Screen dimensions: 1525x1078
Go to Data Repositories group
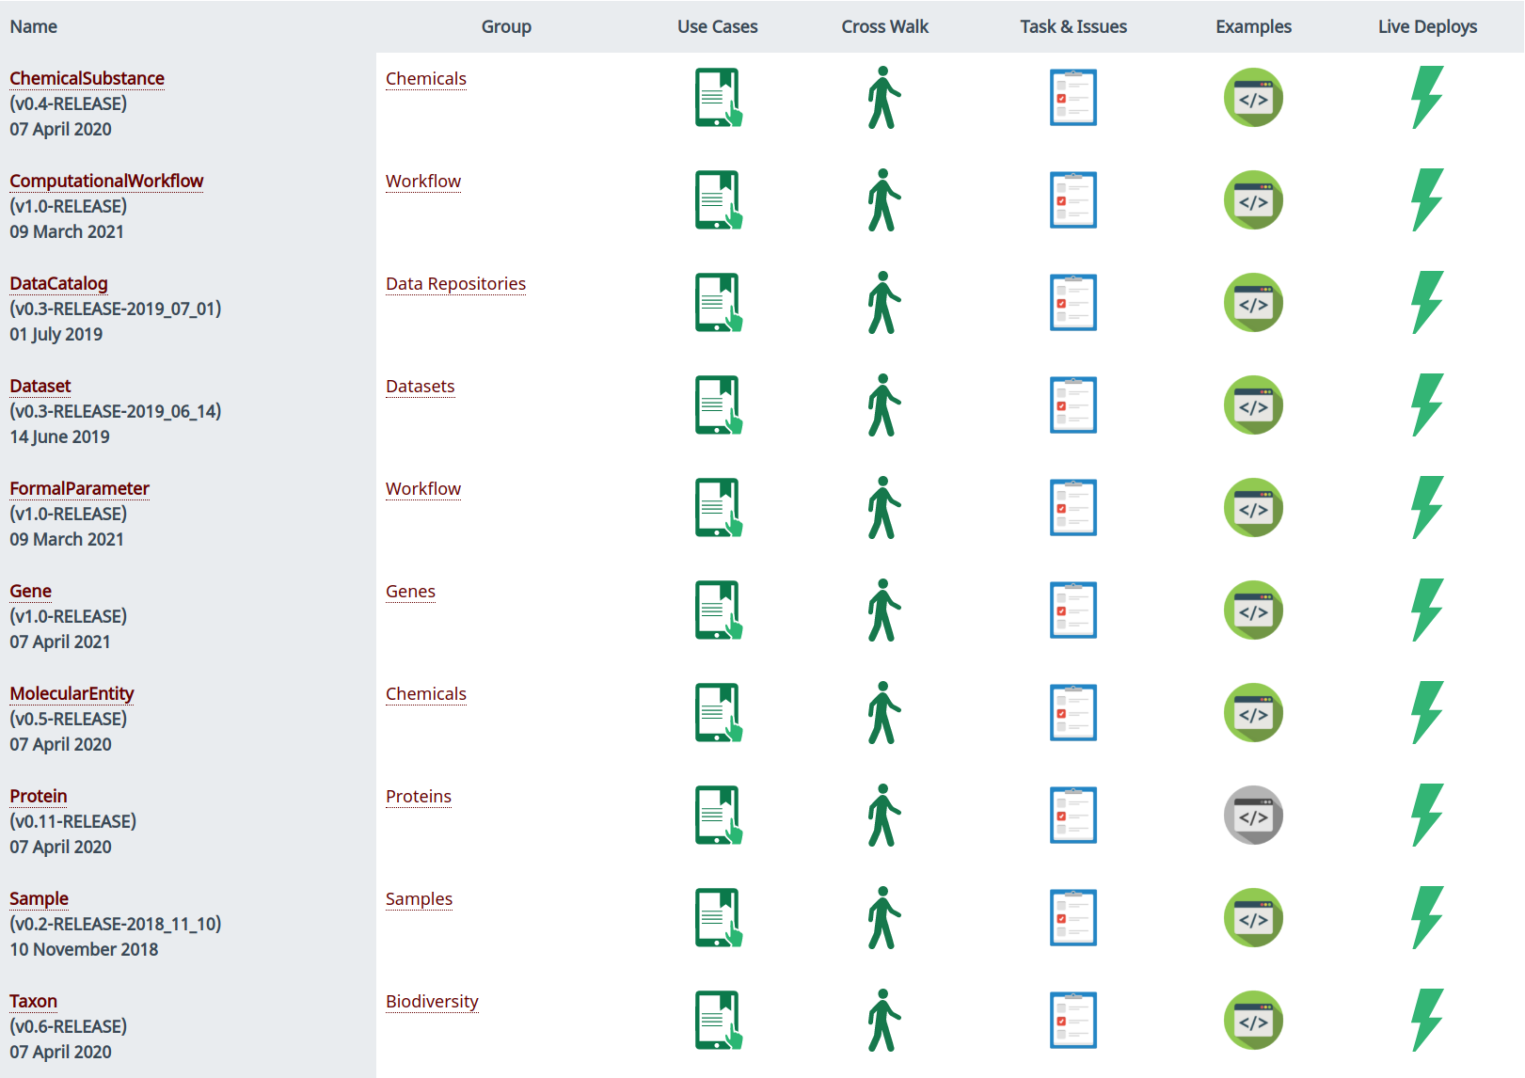point(455,283)
